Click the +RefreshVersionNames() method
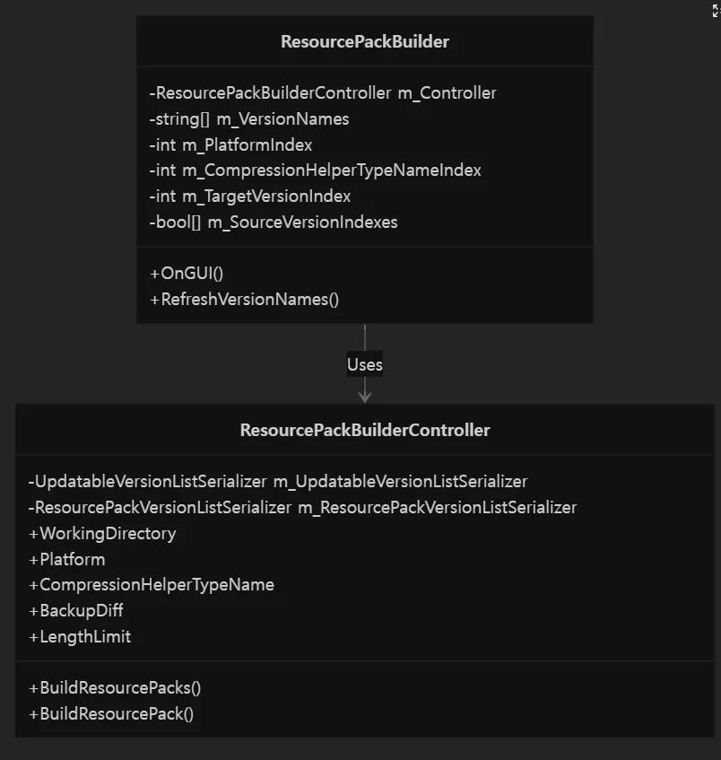Screen dimensions: 721x760 tap(244, 300)
